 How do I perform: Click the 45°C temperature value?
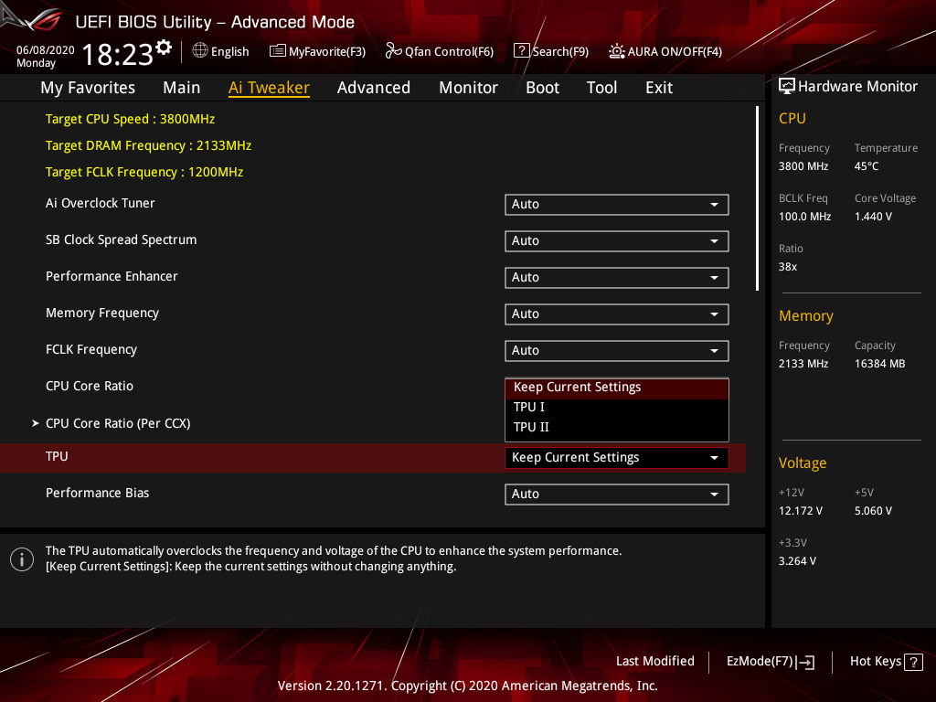coord(867,166)
